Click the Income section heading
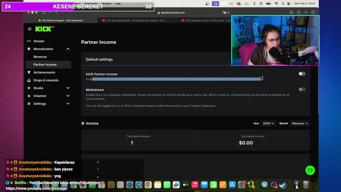341x192 pixels. pyautogui.click(x=92, y=123)
